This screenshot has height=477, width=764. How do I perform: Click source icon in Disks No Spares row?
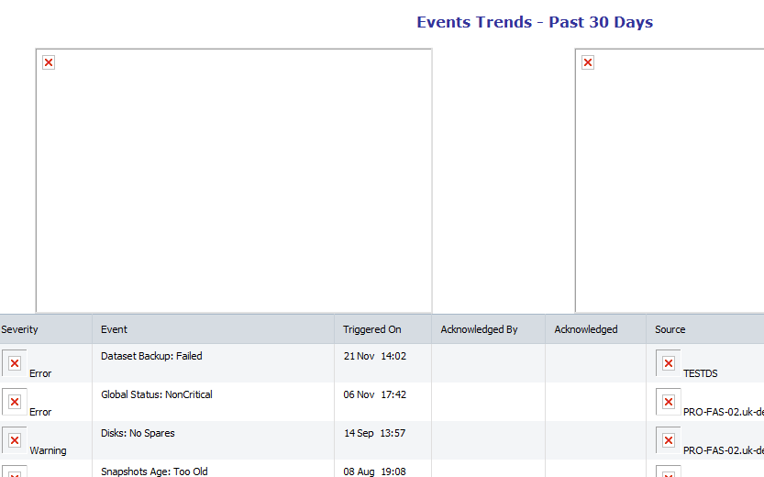[669, 440]
